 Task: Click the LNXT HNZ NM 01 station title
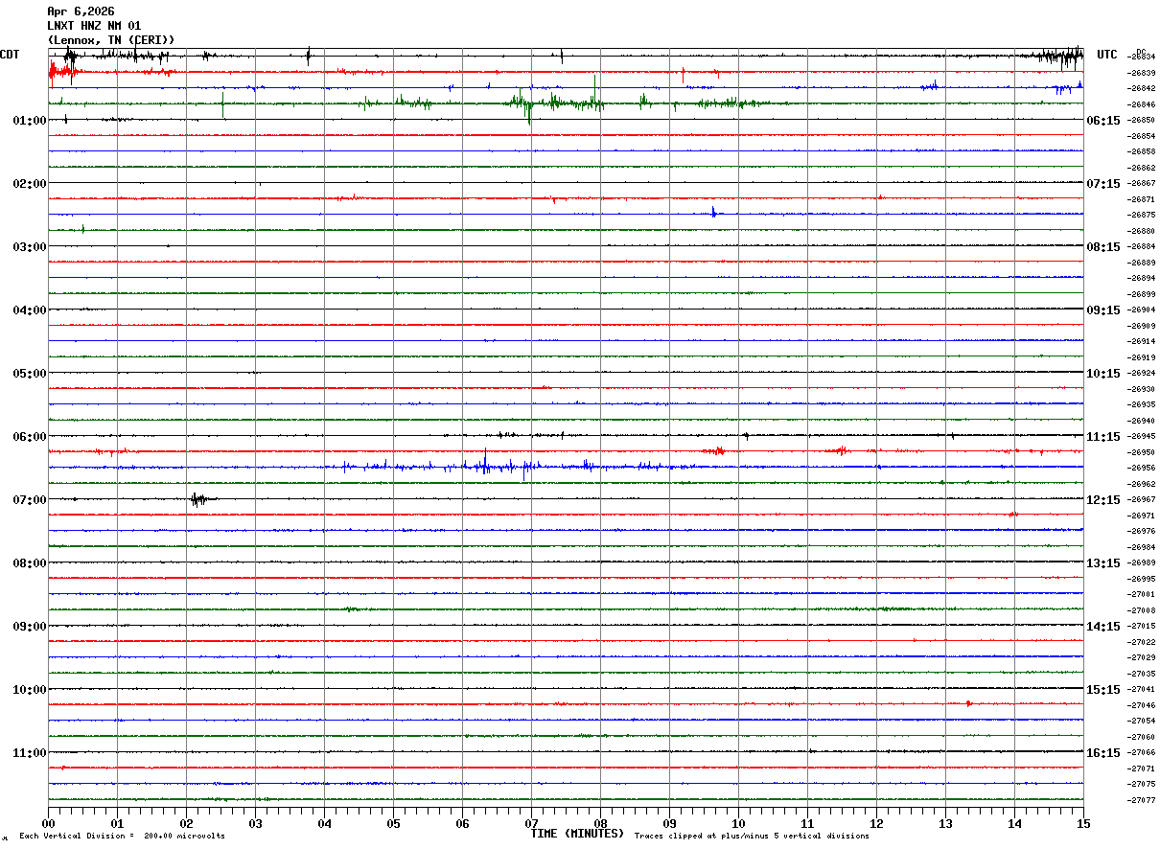point(94,26)
